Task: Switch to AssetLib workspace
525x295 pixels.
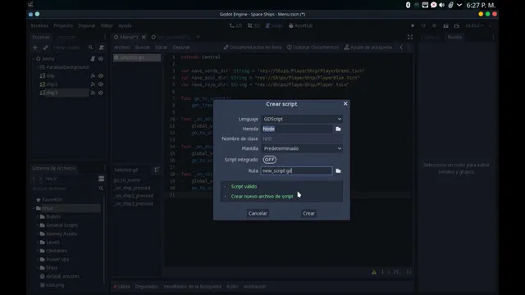Action: tap(300, 25)
